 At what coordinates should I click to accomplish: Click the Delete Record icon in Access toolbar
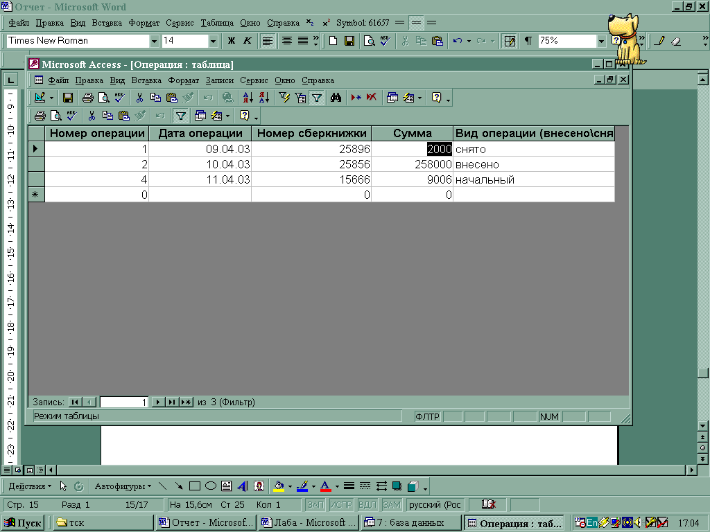coord(371,98)
